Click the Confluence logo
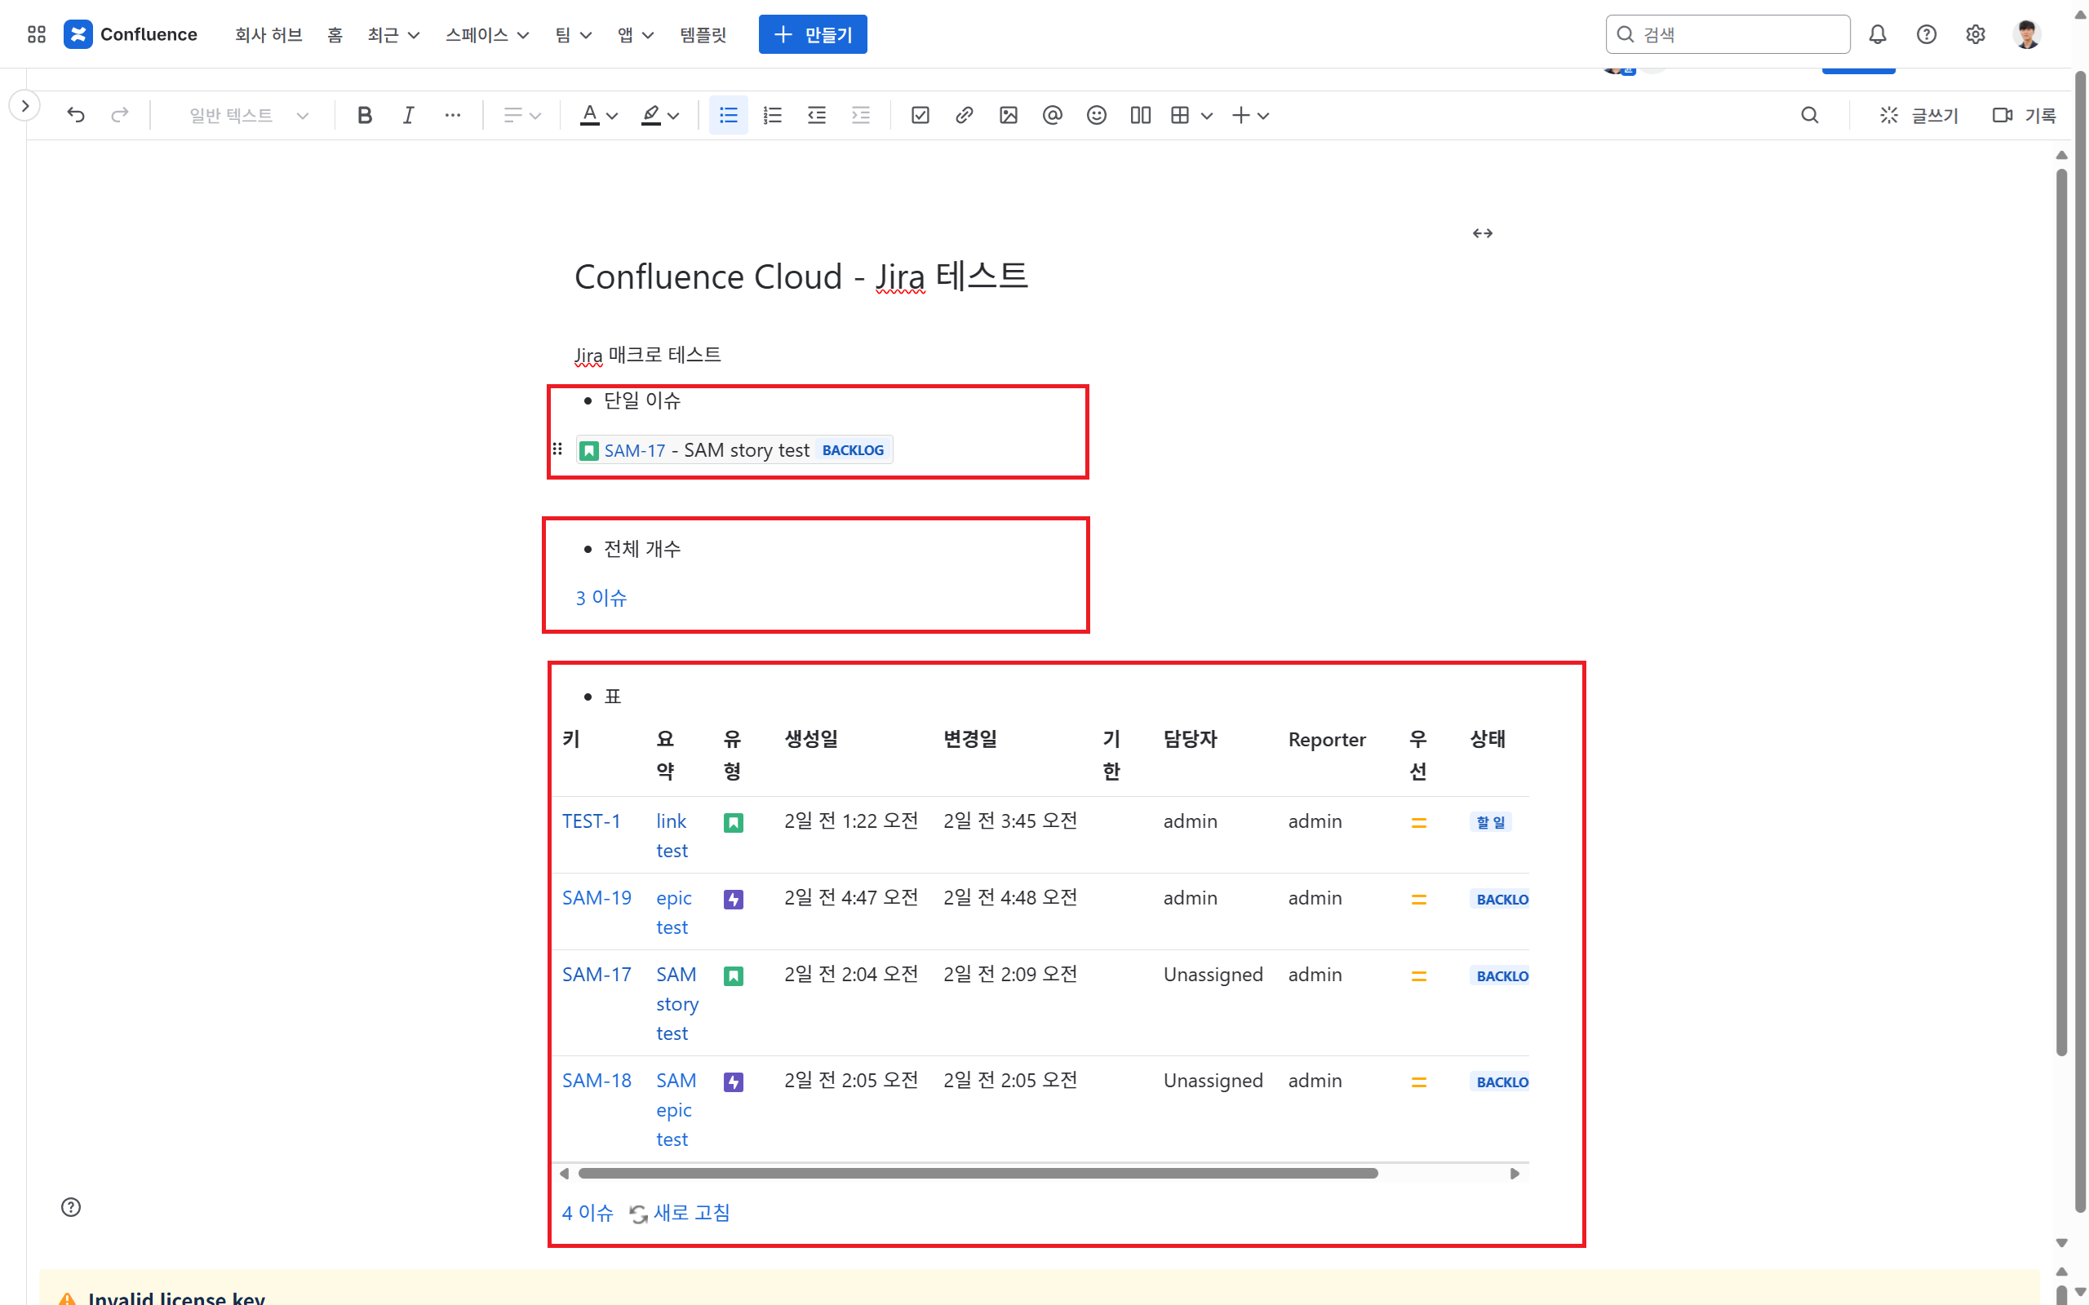The height and width of the screenshot is (1305, 2089). (x=131, y=34)
